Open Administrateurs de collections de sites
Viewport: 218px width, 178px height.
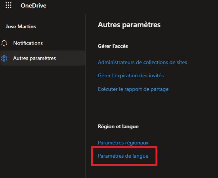142,62
